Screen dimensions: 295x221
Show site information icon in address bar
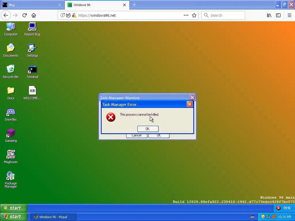(x=62, y=16)
